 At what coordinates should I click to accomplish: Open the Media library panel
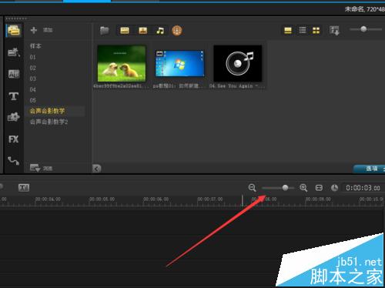pyautogui.click(x=14, y=31)
